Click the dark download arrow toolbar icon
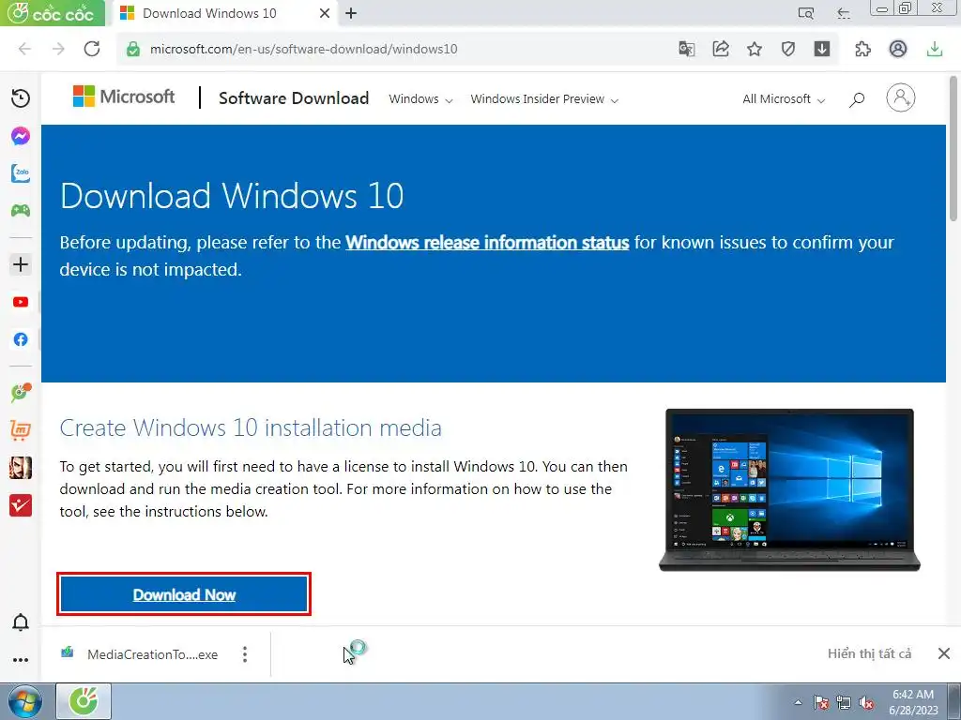 coord(822,49)
